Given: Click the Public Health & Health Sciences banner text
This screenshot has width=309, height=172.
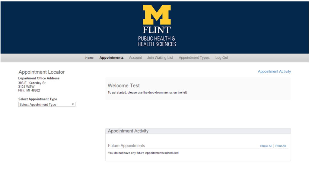Looking at the screenshot, I should pos(157,41).
